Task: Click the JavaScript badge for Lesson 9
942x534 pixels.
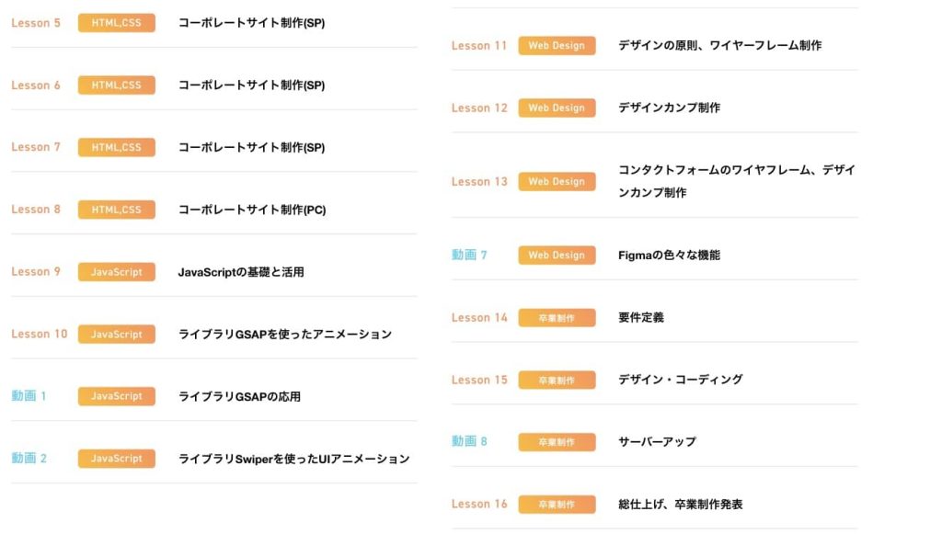Action: tap(116, 272)
